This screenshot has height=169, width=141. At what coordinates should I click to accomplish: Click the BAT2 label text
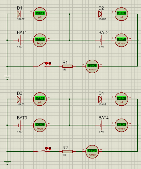(103, 33)
